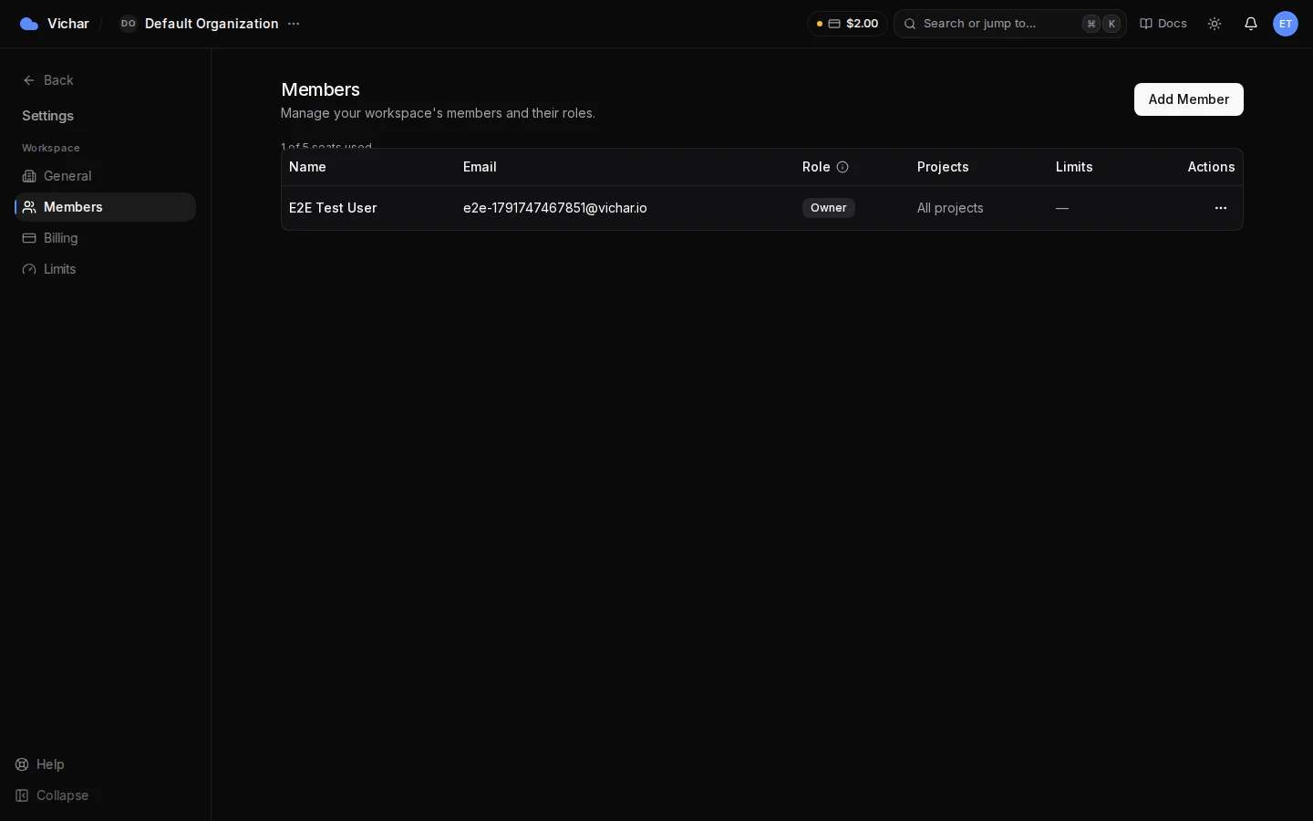Click the Limits column header
Image resolution: width=1313 pixels, height=821 pixels.
(1074, 167)
